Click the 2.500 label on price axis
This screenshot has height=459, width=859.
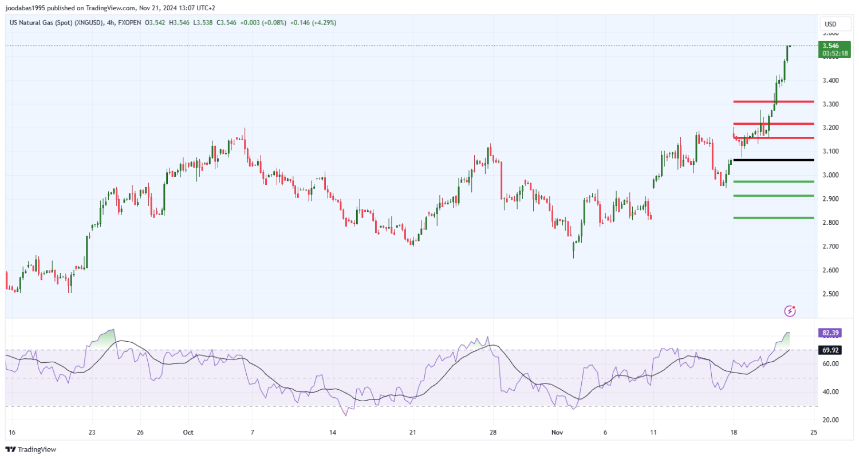tap(830, 294)
